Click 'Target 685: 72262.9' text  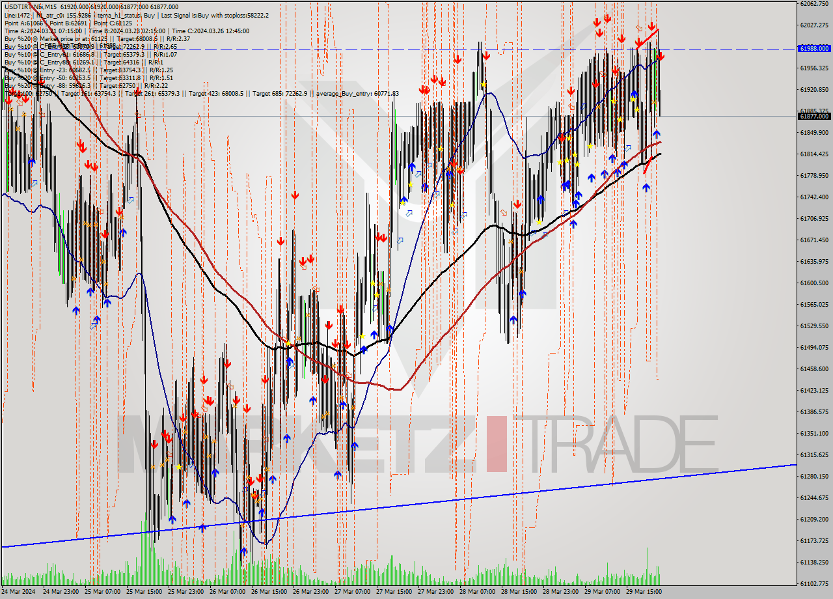coord(280,94)
